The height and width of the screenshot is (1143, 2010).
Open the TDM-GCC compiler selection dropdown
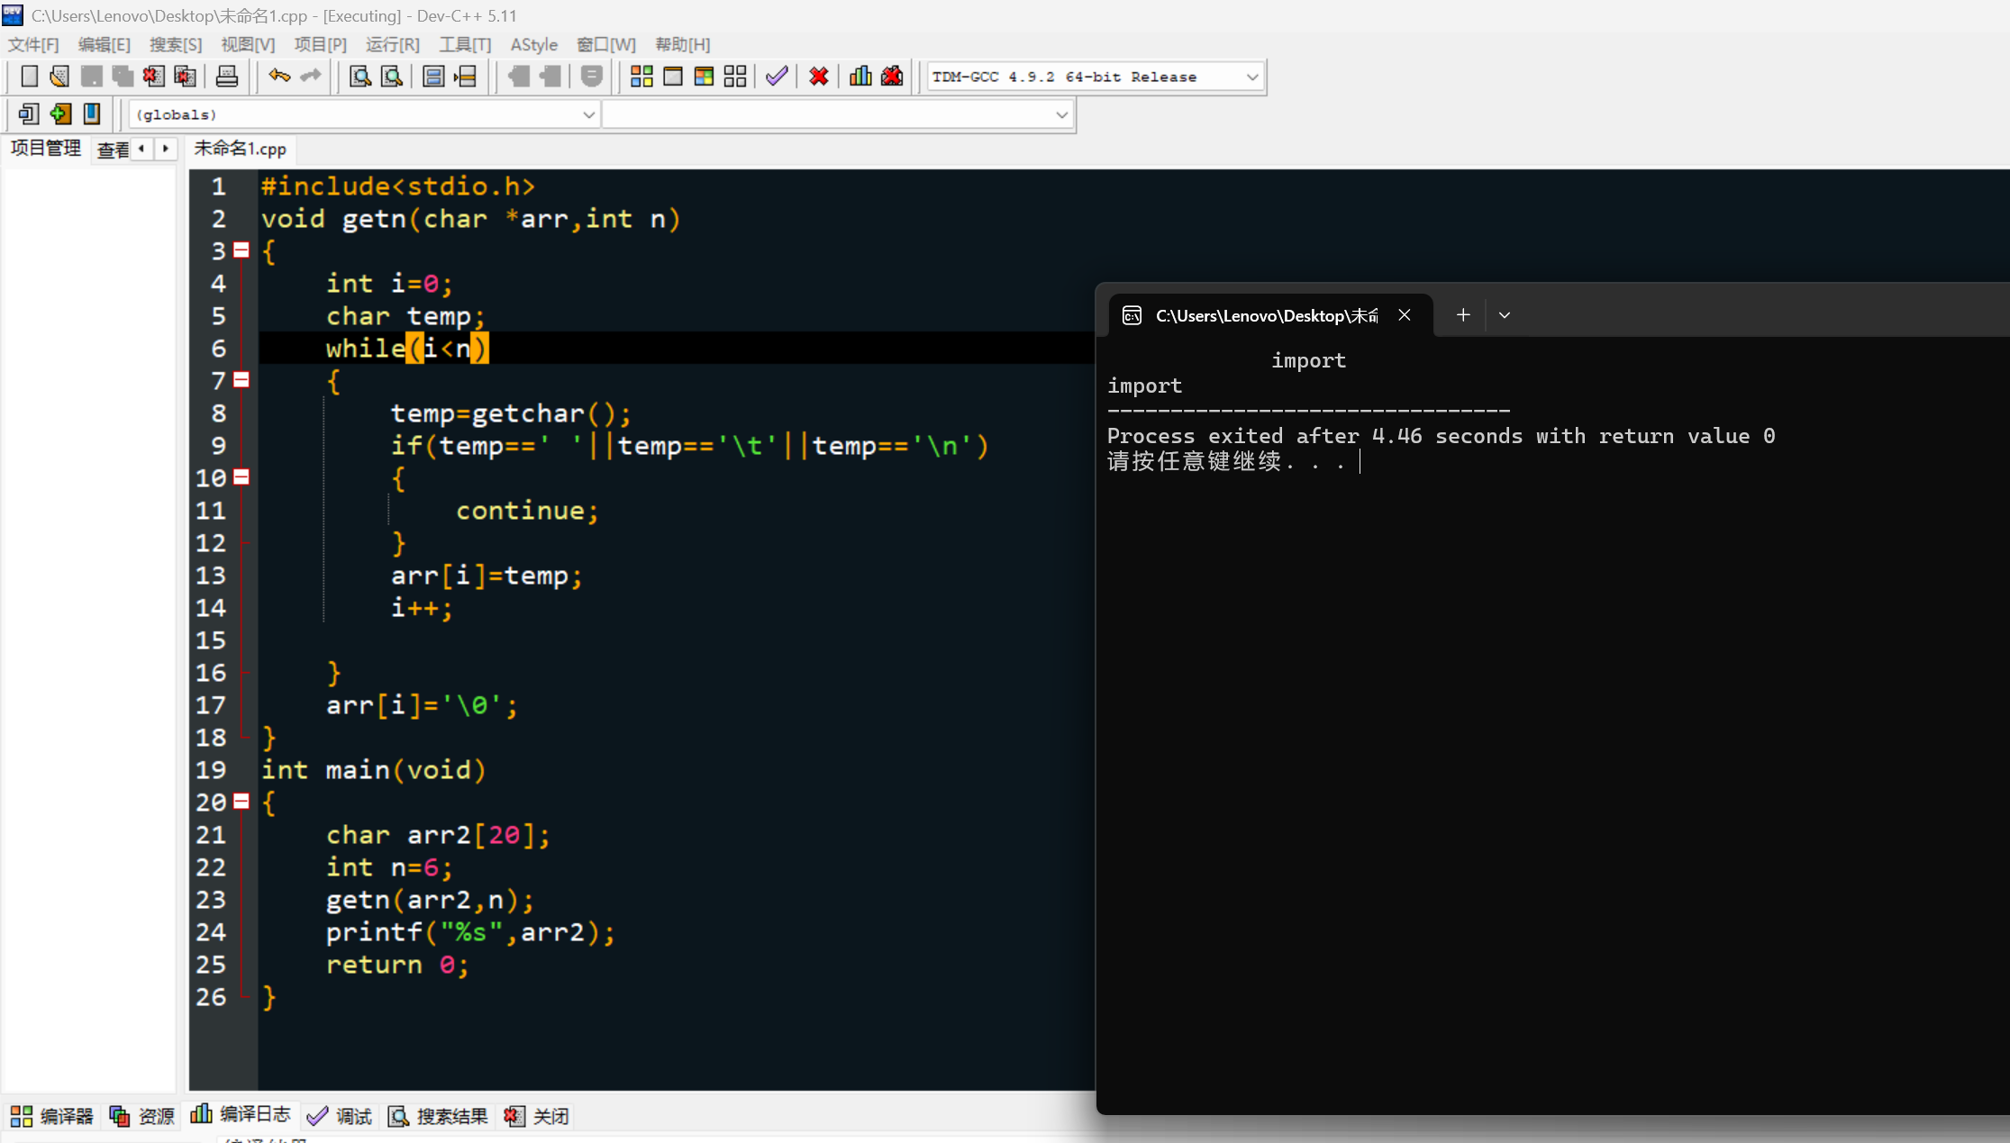tap(1251, 77)
